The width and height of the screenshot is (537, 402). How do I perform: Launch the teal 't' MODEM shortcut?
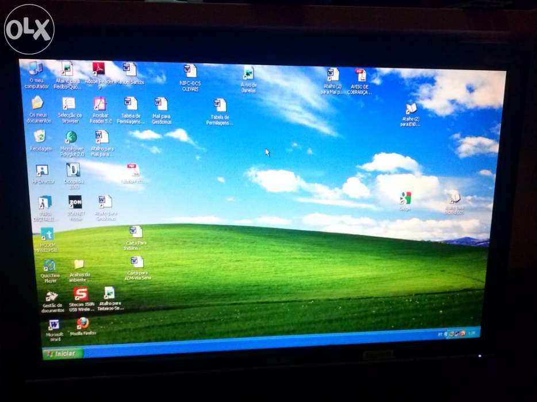[x=48, y=240]
